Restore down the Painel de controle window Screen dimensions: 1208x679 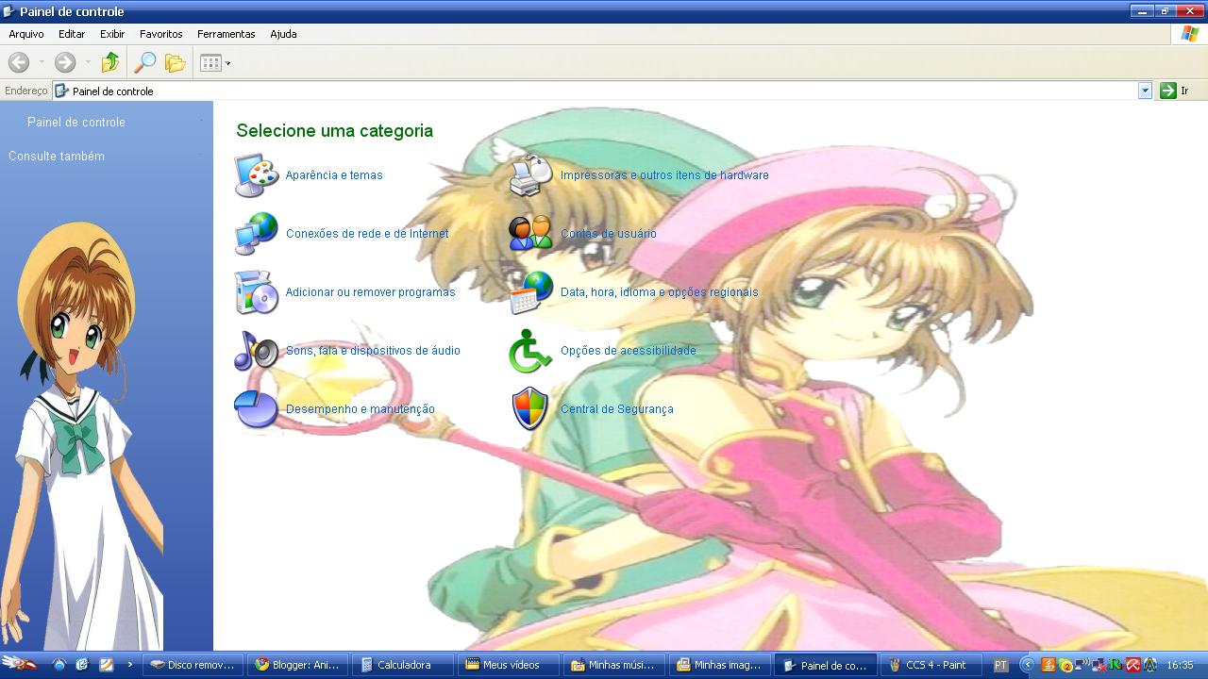pyautogui.click(x=1165, y=11)
